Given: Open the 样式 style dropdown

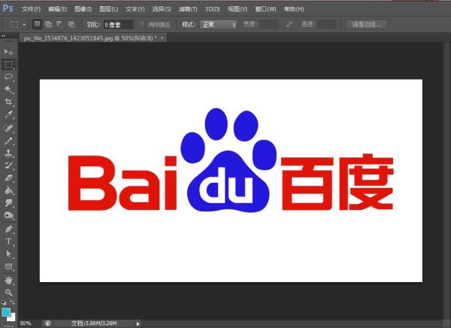Looking at the screenshot, I should click(x=218, y=25).
